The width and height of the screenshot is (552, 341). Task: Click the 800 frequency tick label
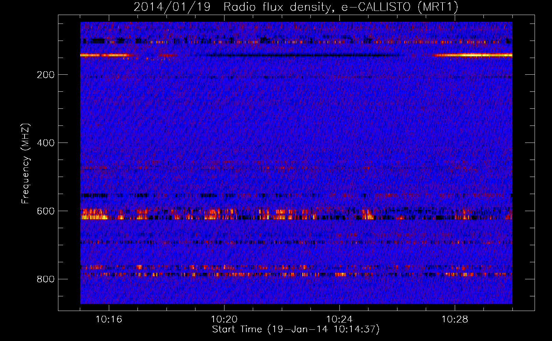tap(46, 279)
